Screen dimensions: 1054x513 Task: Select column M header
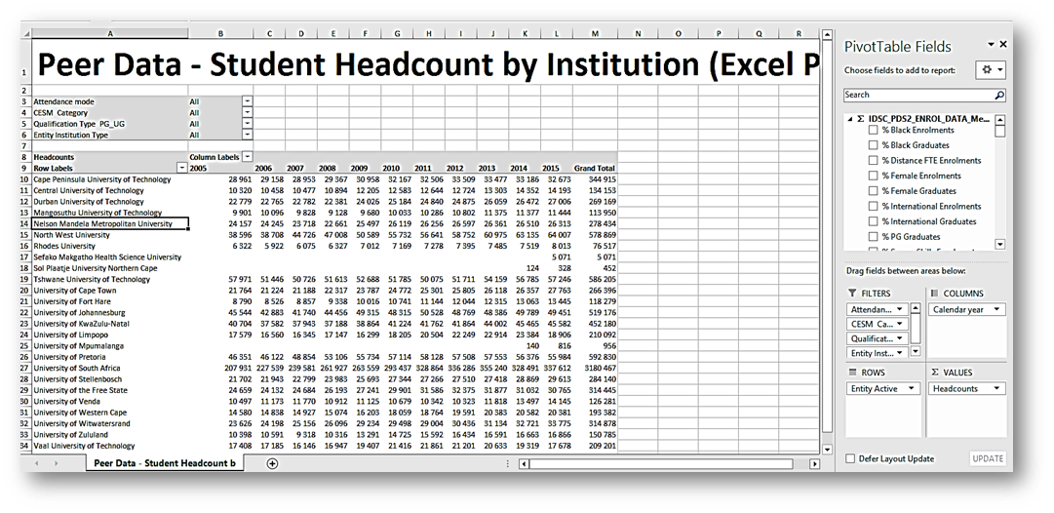point(595,33)
